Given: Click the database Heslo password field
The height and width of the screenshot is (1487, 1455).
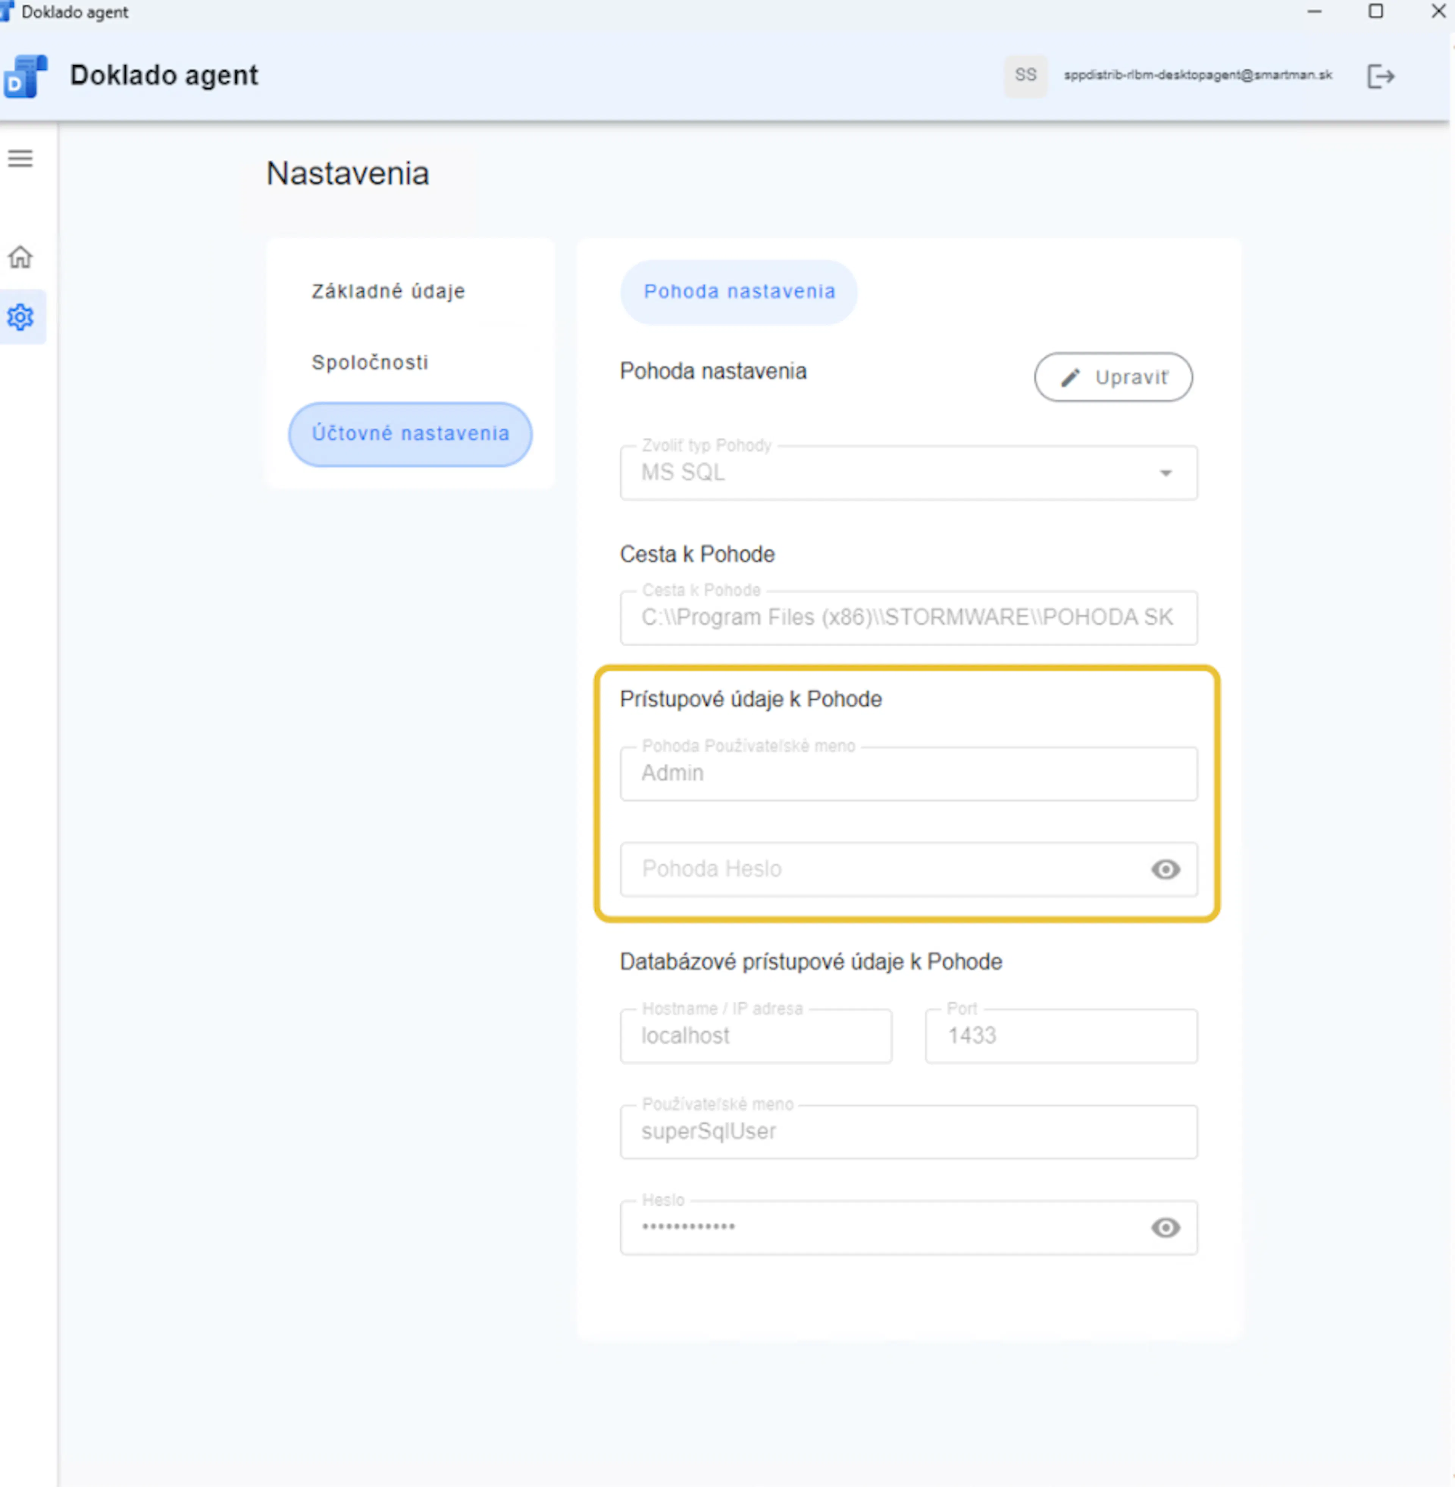Looking at the screenshot, I should coord(909,1227).
